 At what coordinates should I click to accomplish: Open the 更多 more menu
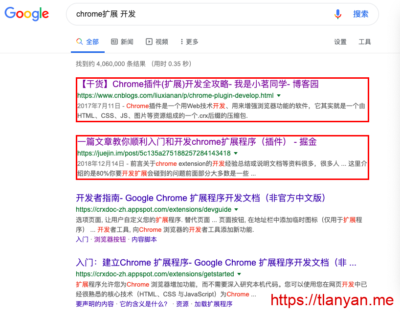(189, 42)
